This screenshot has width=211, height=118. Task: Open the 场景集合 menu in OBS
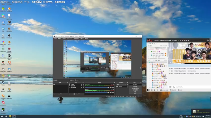pos(76,39)
